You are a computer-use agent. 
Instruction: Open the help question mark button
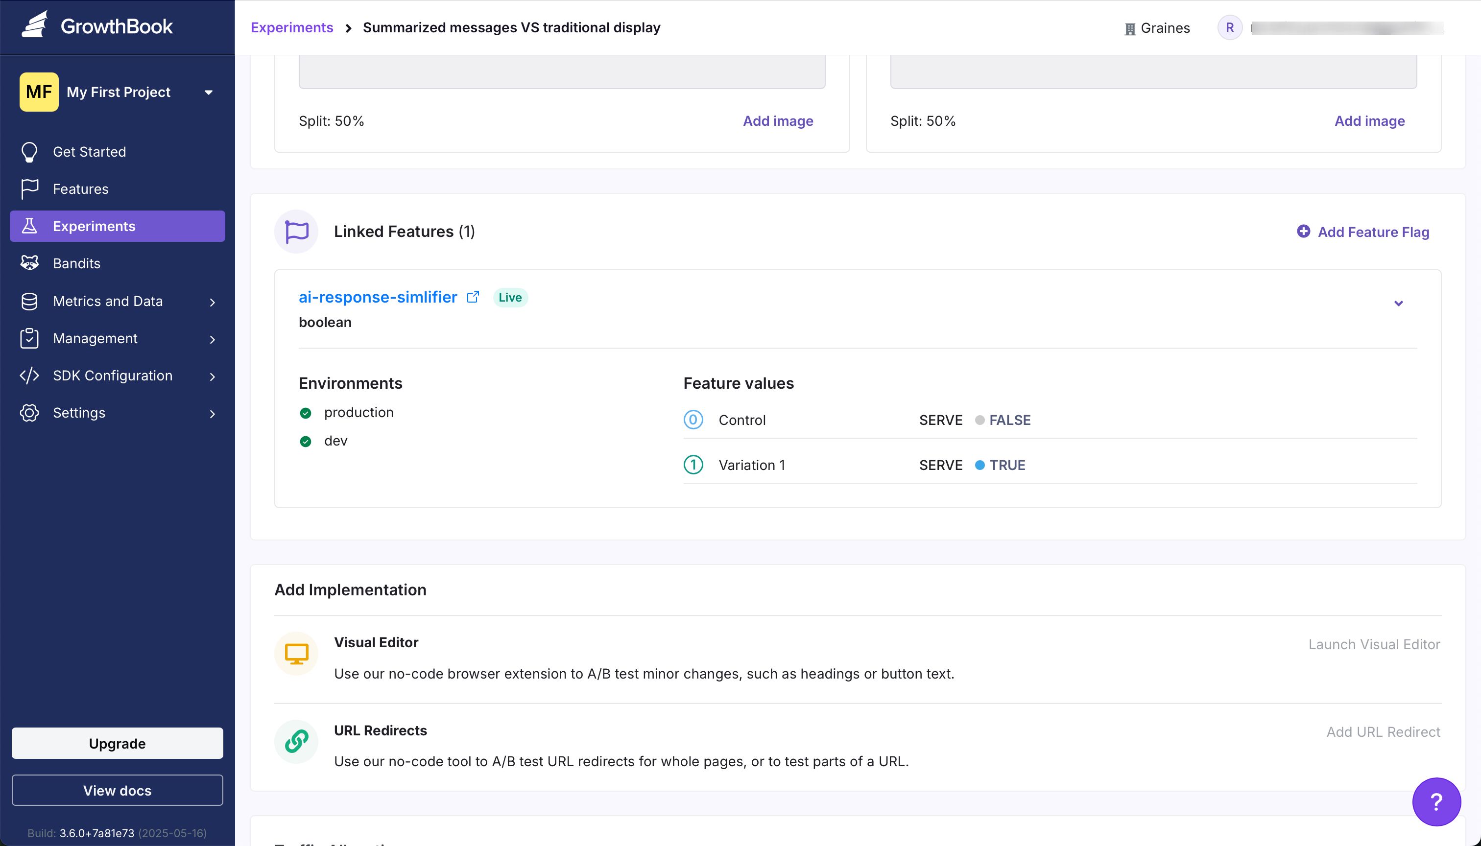click(x=1436, y=802)
